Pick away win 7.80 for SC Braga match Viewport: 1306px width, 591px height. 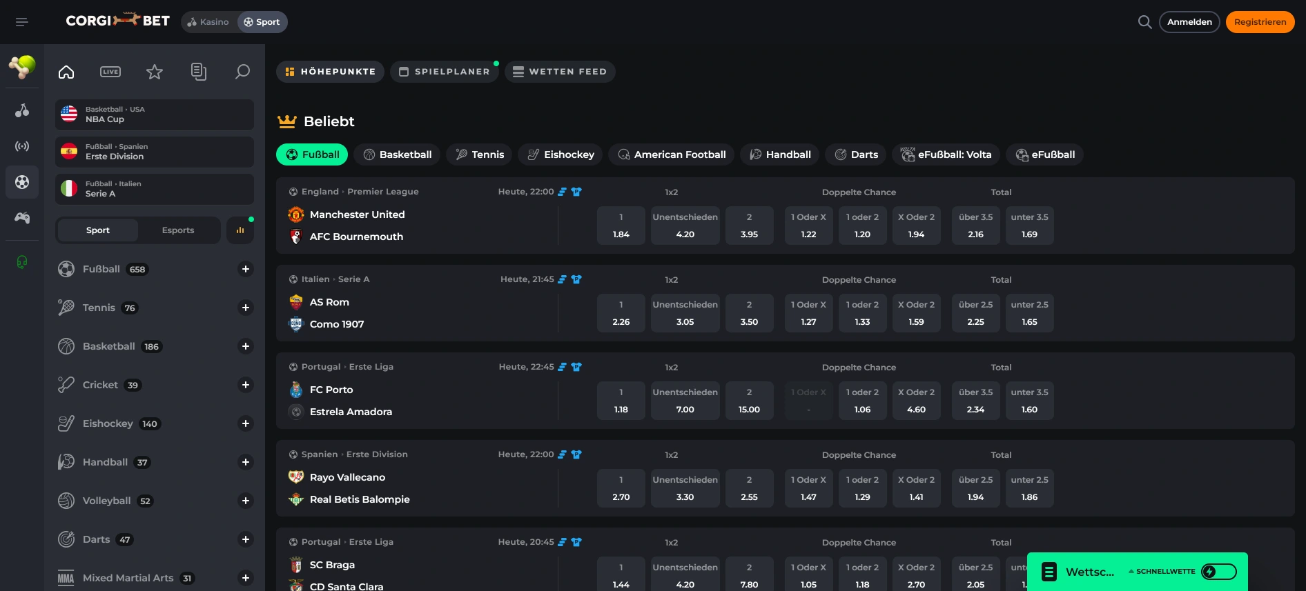coord(749,574)
